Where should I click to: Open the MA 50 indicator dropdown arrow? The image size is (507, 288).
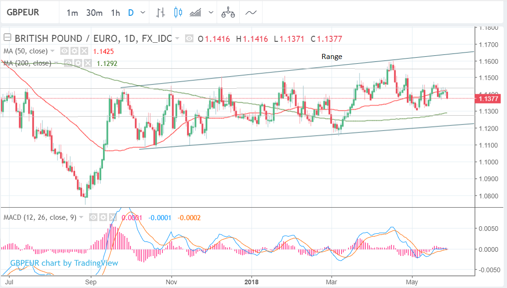(x=52, y=51)
